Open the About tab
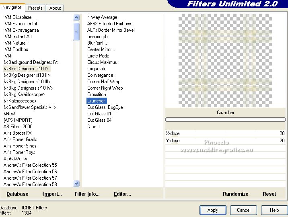Viewport: 288px width, 217px height. click(55, 8)
